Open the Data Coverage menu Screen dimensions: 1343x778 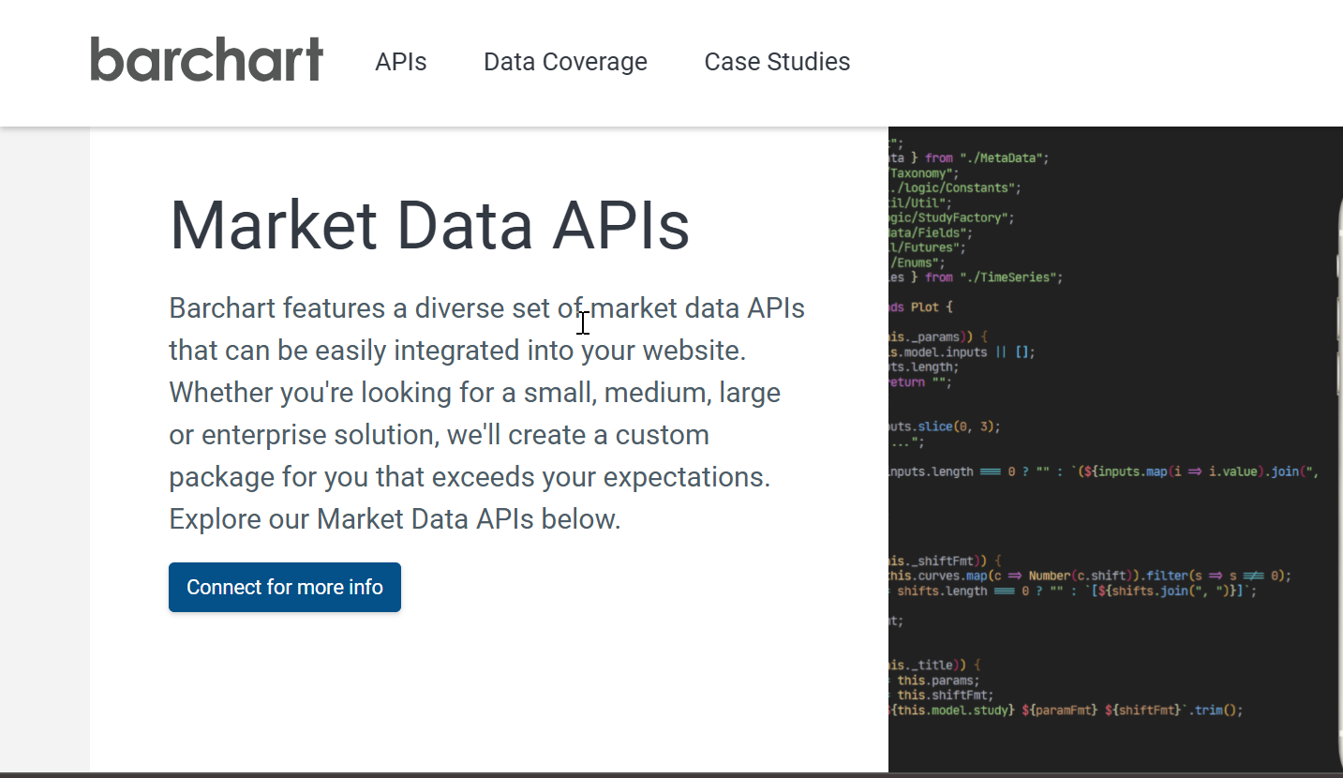click(565, 62)
